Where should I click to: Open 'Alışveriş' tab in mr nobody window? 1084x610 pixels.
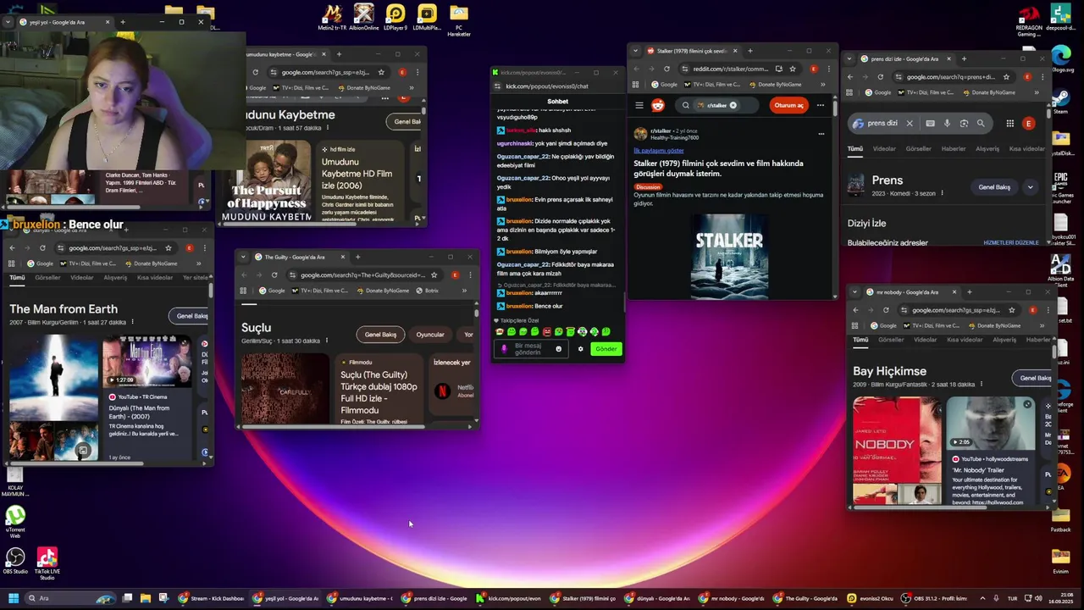pyautogui.click(x=1004, y=340)
